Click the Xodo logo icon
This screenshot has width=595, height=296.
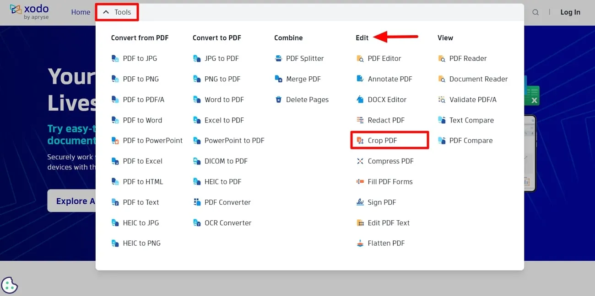(x=16, y=9)
